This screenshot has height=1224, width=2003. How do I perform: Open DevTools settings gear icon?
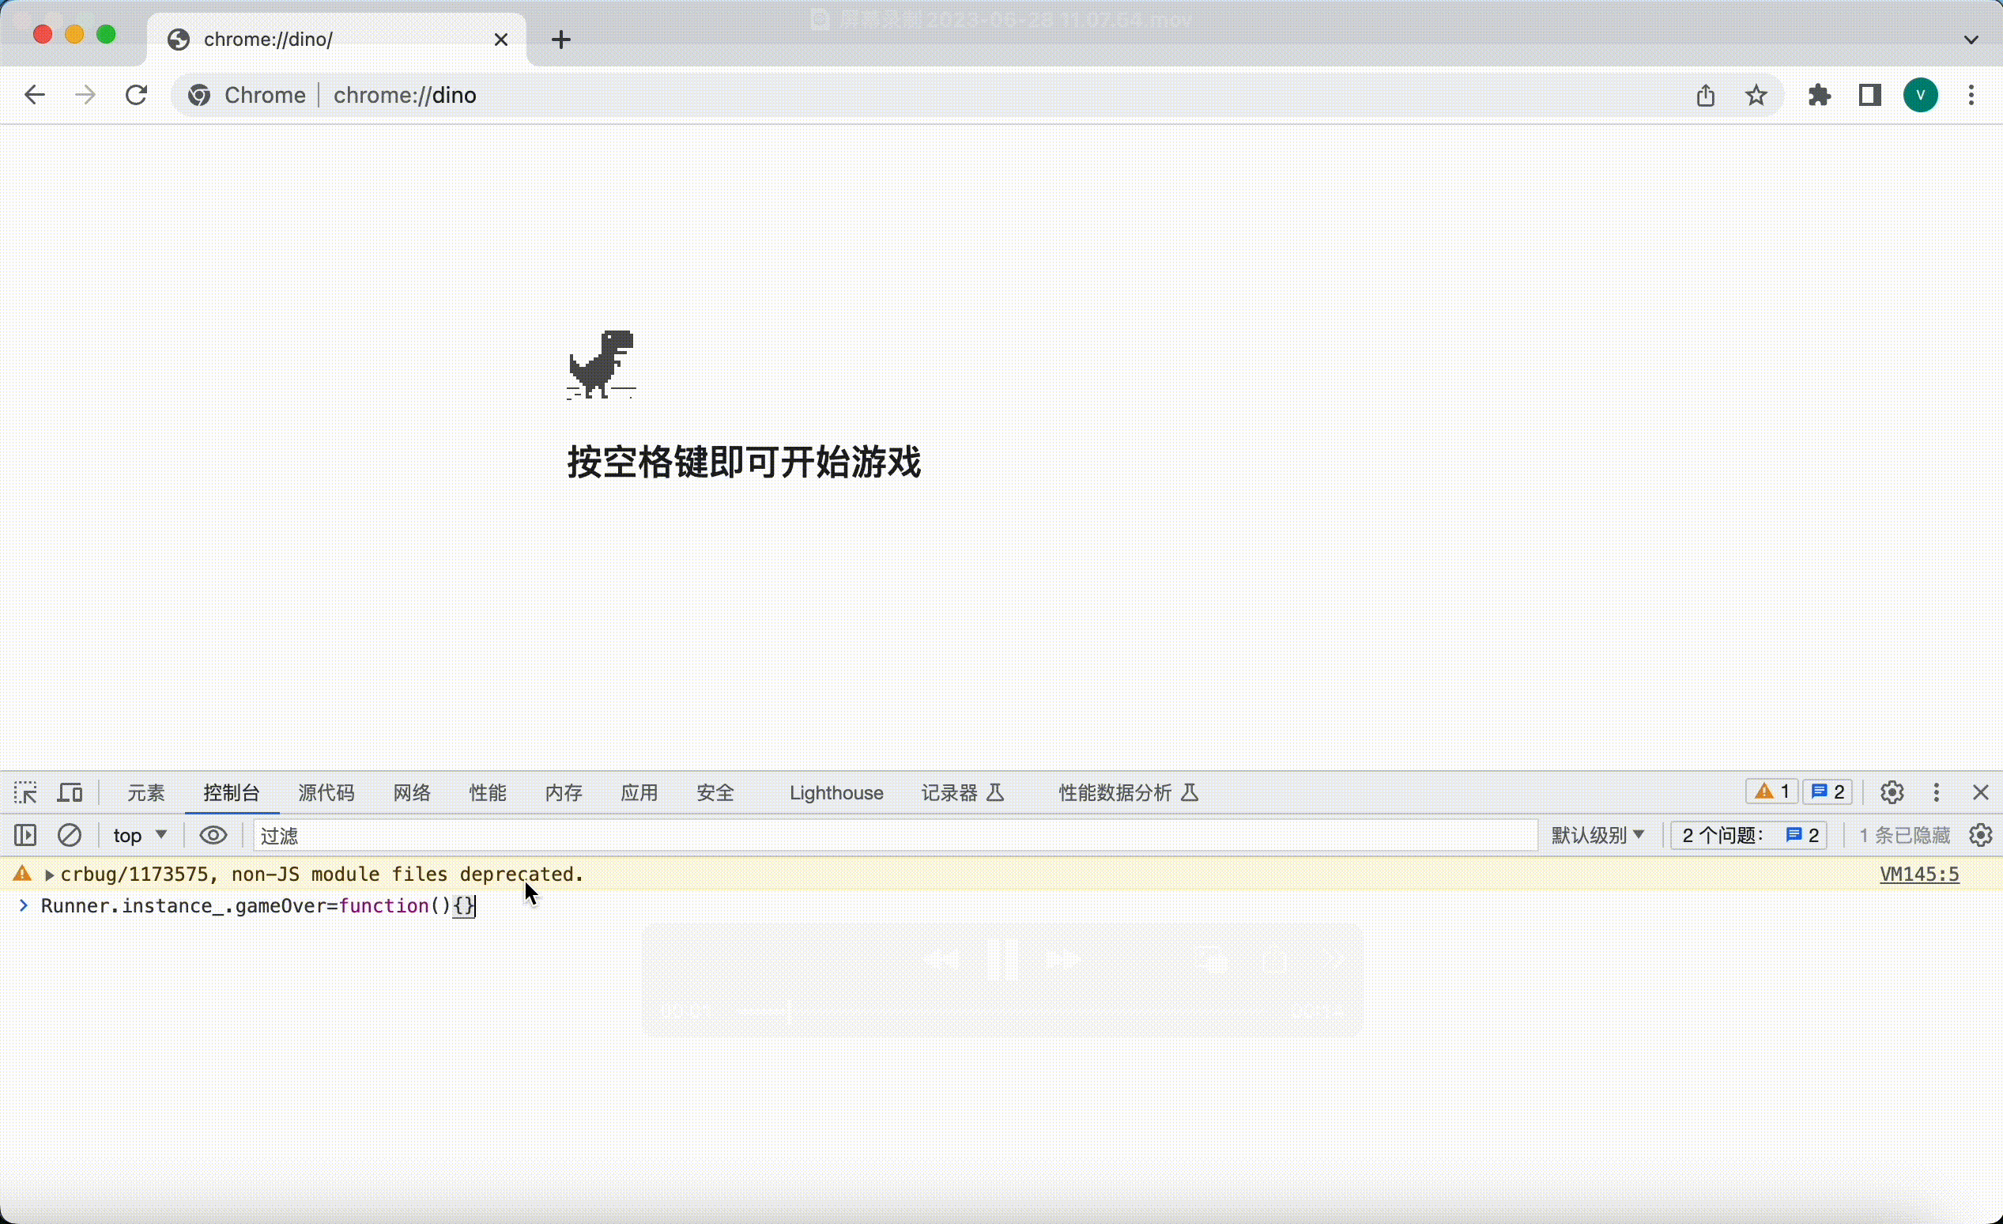point(1892,792)
